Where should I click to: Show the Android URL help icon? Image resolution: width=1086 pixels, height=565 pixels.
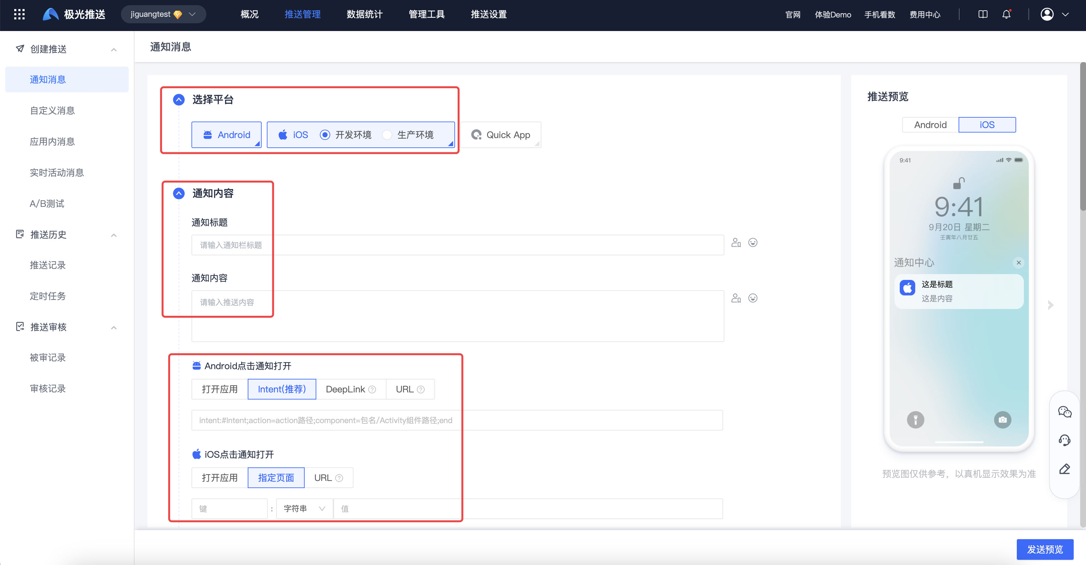(421, 390)
